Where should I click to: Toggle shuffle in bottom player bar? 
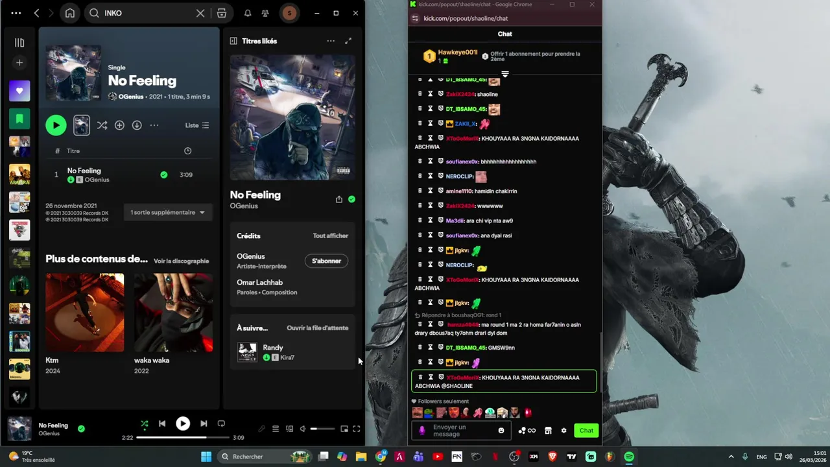click(x=145, y=424)
